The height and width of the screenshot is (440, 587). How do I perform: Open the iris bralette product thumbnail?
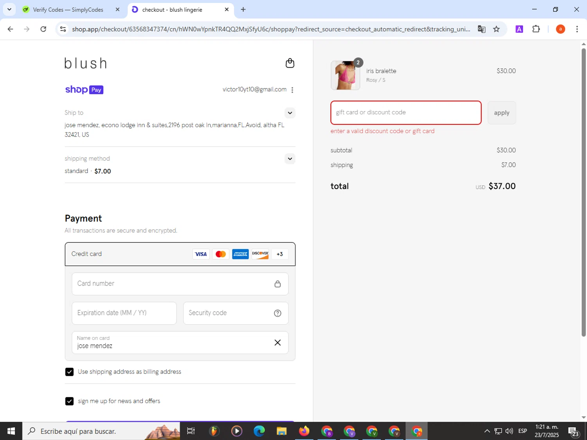click(x=345, y=75)
